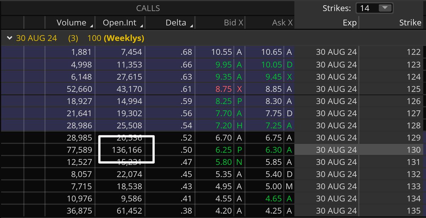Sort by the Open.Int column header
426x218 pixels.
(120, 23)
